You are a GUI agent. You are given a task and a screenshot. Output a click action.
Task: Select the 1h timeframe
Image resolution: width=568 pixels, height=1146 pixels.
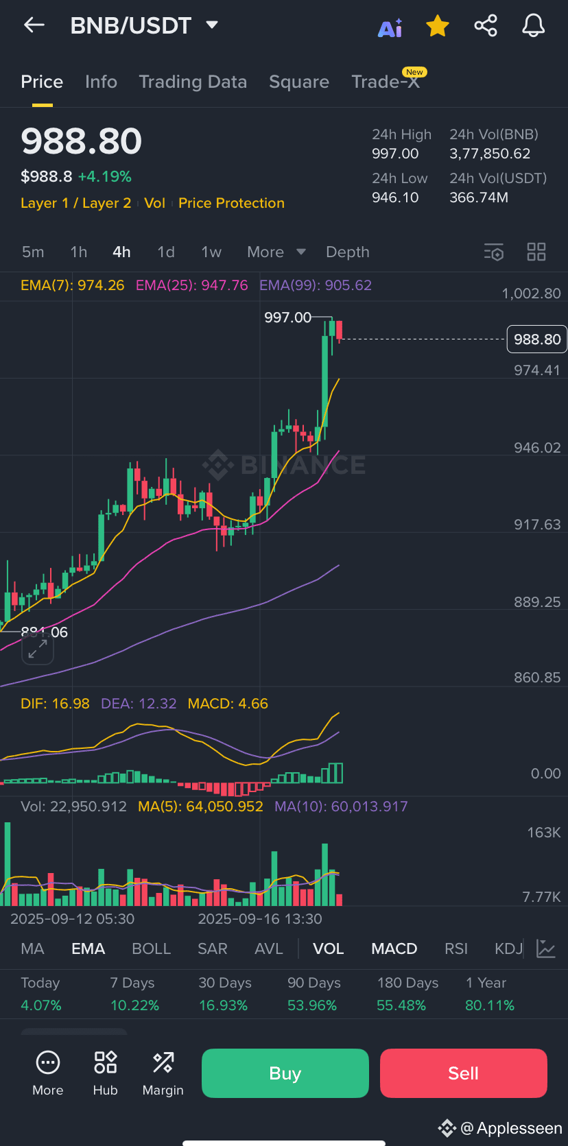click(79, 252)
